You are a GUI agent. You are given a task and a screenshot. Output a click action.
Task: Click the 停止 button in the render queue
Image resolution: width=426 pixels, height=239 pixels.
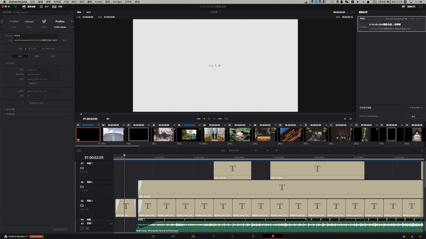pos(414,116)
